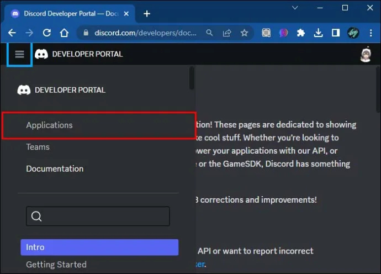
Task: Click the Discord logo in the sidebar
Action: pos(24,90)
